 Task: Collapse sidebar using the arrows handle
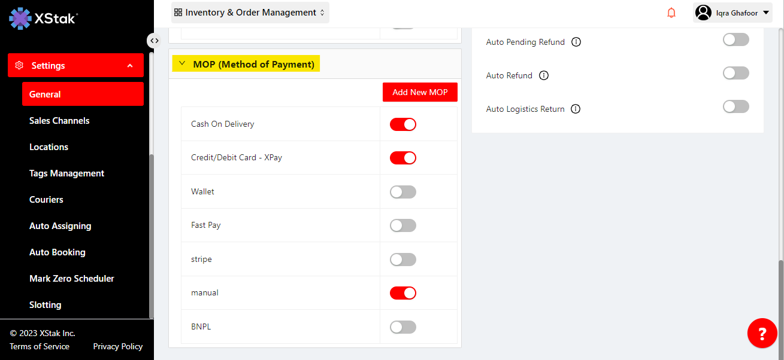coord(155,41)
